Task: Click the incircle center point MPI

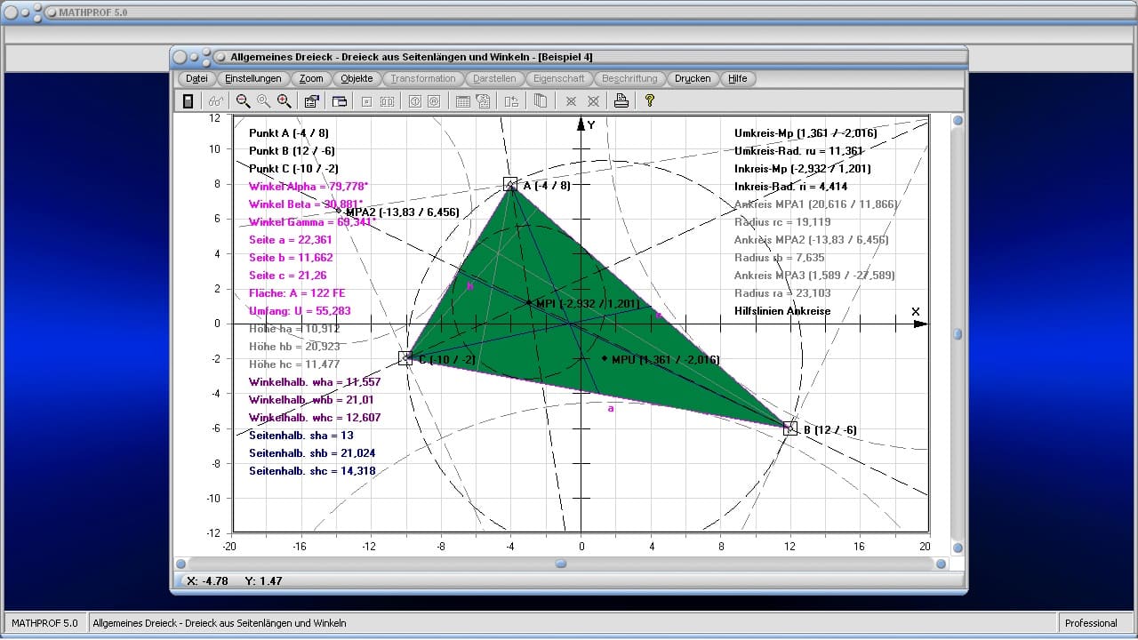Action: 529,303
